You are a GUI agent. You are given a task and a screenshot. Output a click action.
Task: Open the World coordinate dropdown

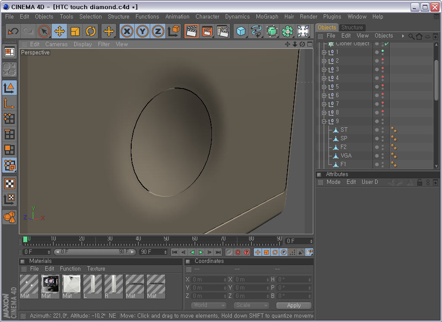coord(208,305)
